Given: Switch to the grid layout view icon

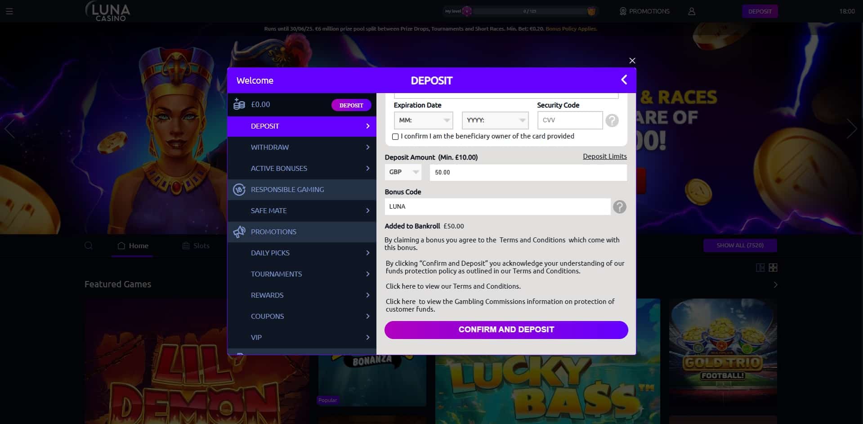Looking at the screenshot, I should [773, 268].
